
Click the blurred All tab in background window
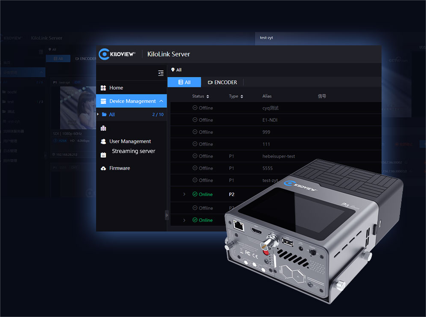tap(58, 59)
